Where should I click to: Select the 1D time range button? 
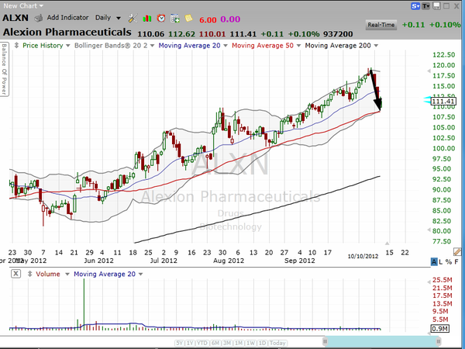(263, 343)
